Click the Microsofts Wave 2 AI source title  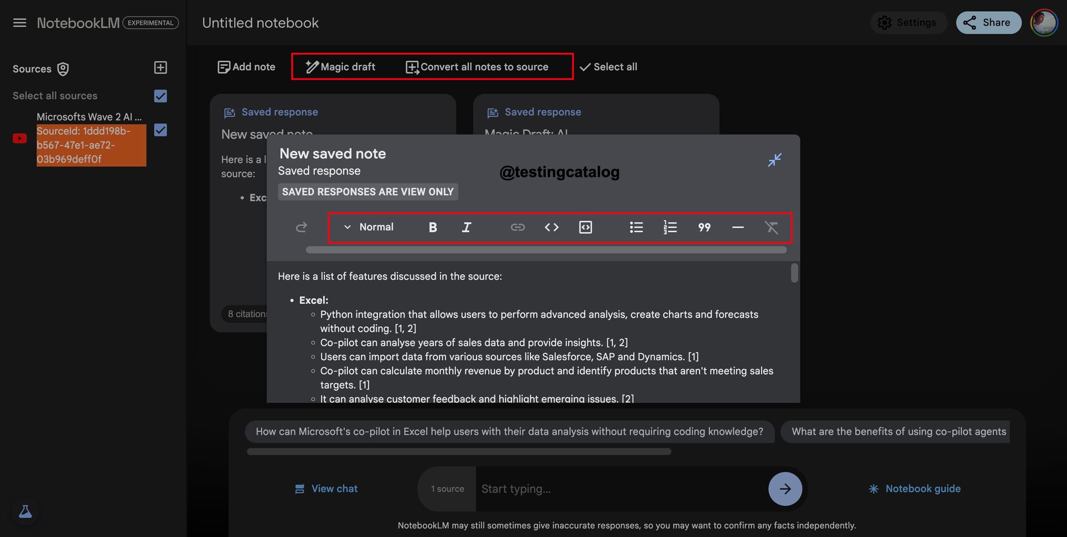tap(89, 117)
